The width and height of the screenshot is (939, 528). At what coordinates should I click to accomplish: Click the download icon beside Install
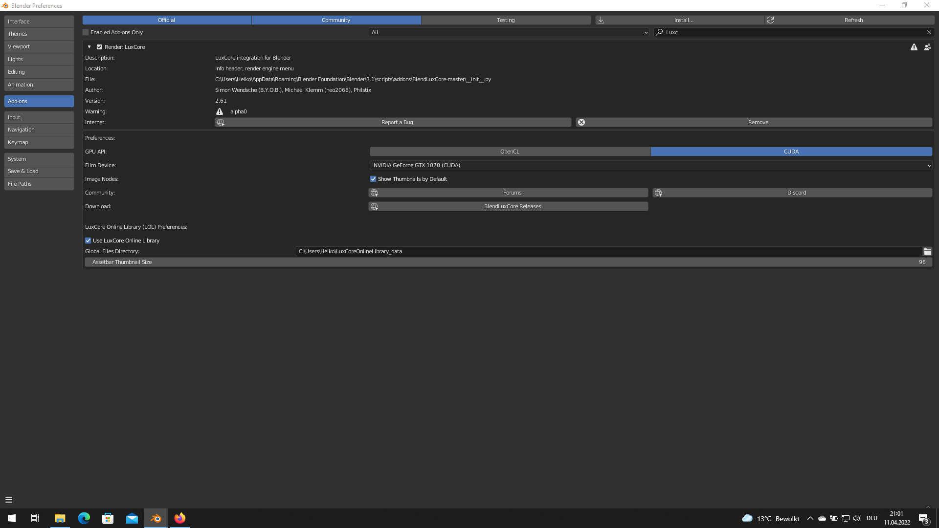tap(601, 20)
